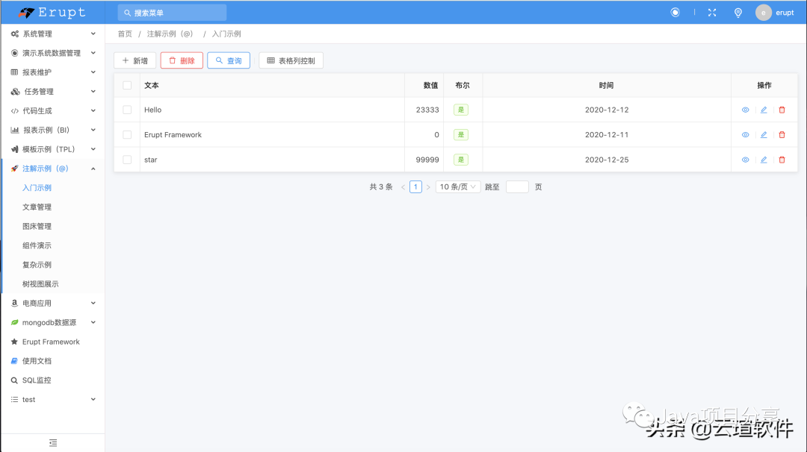Delete the star record using trash icon
807x452 pixels.
coord(782,159)
